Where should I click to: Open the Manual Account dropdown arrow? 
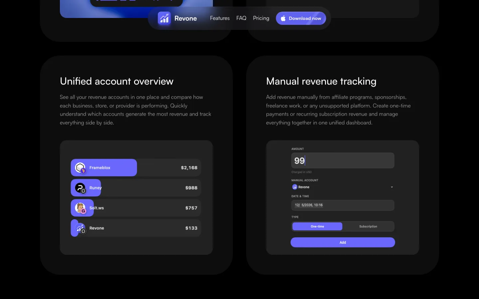[x=392, y=187]
